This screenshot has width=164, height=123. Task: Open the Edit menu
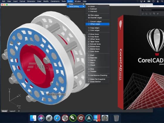(4, 1)
